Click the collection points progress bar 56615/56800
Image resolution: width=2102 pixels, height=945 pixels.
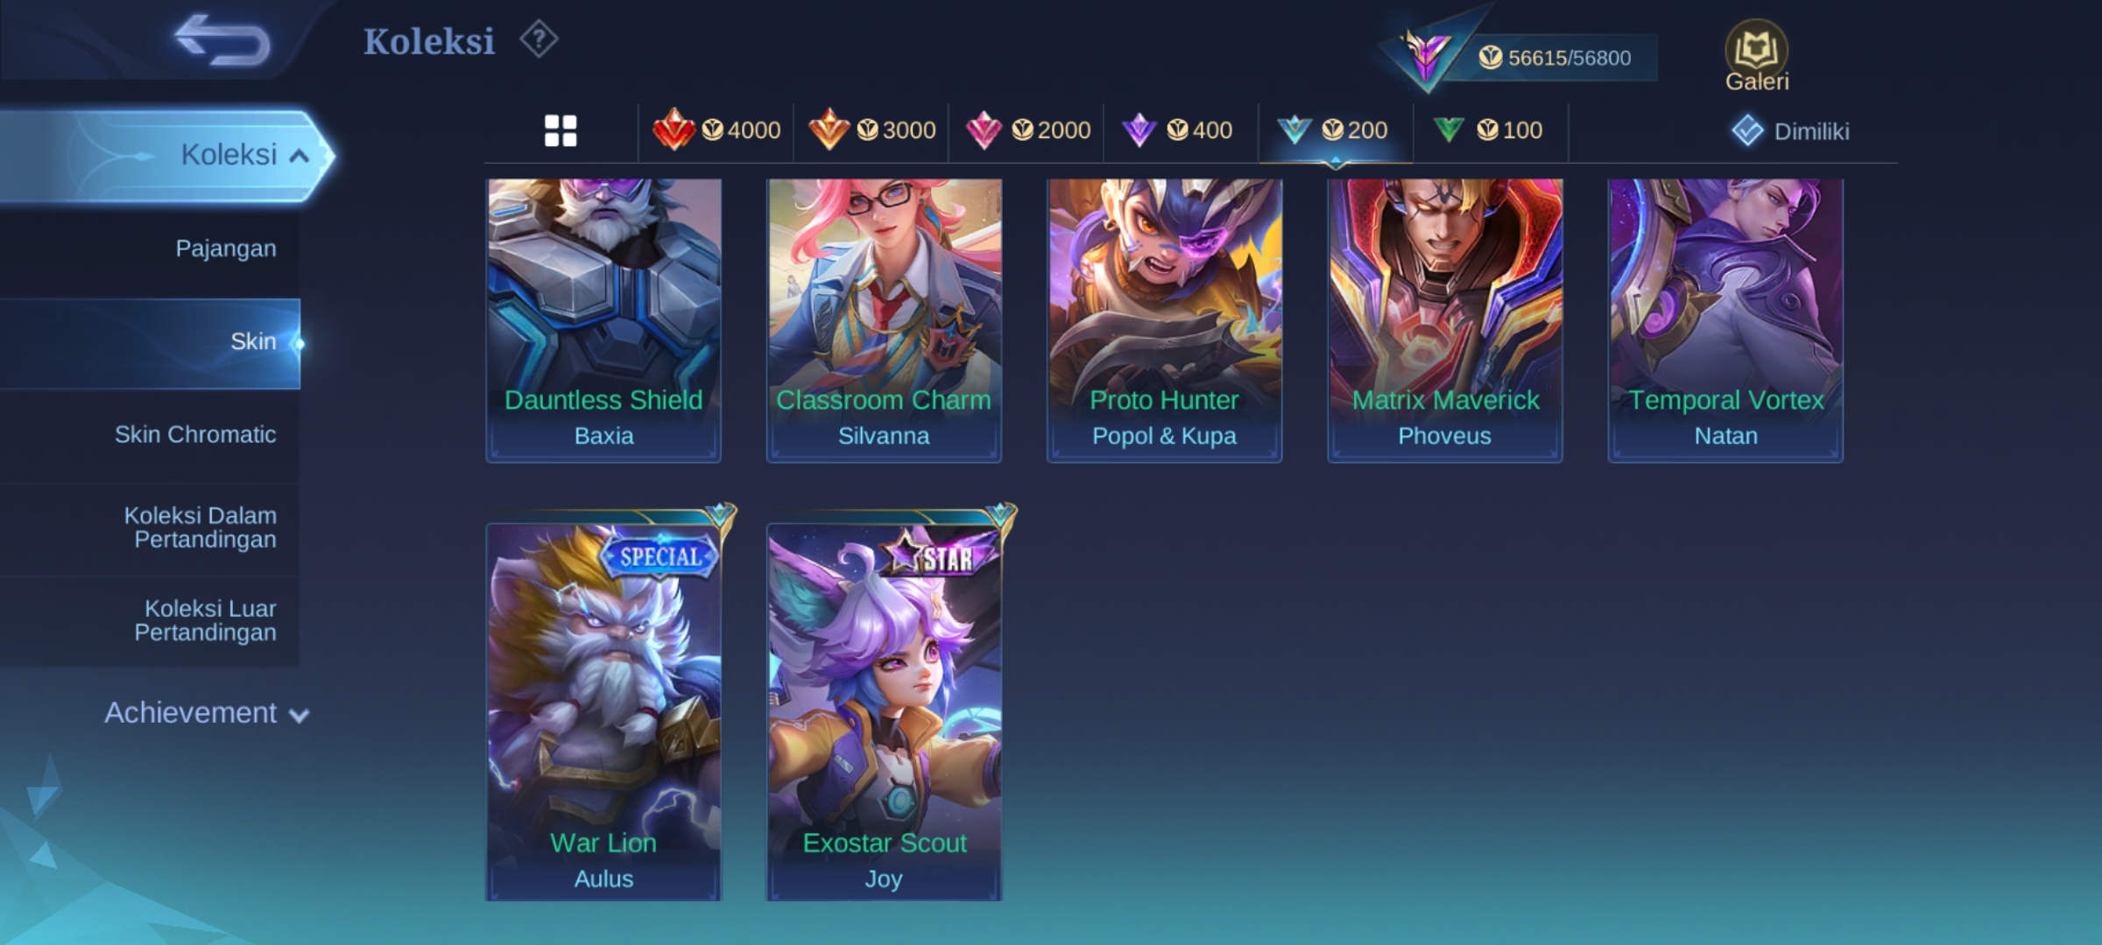1555,58
